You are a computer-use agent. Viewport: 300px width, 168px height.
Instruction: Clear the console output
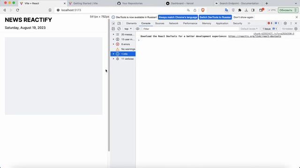[x=119, y=29]
